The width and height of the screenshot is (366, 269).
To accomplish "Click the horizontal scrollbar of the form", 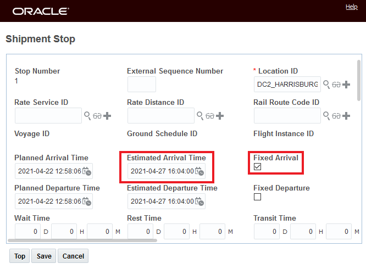I will tap(82, 240).
